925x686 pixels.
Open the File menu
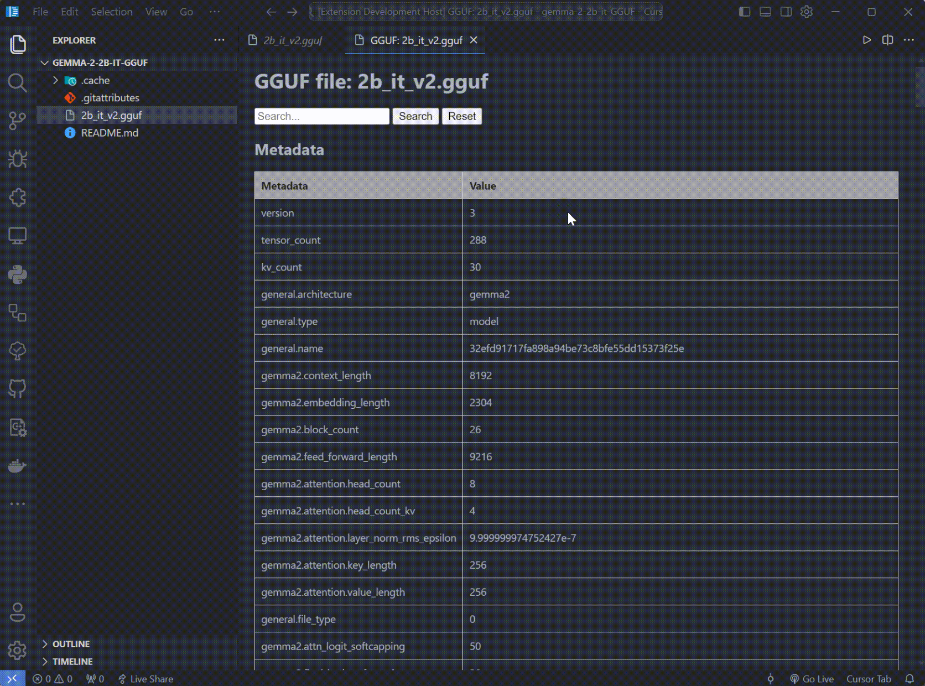(40, 12)
